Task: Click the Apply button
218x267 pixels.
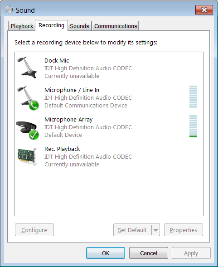Action: (x=191, y=253)
